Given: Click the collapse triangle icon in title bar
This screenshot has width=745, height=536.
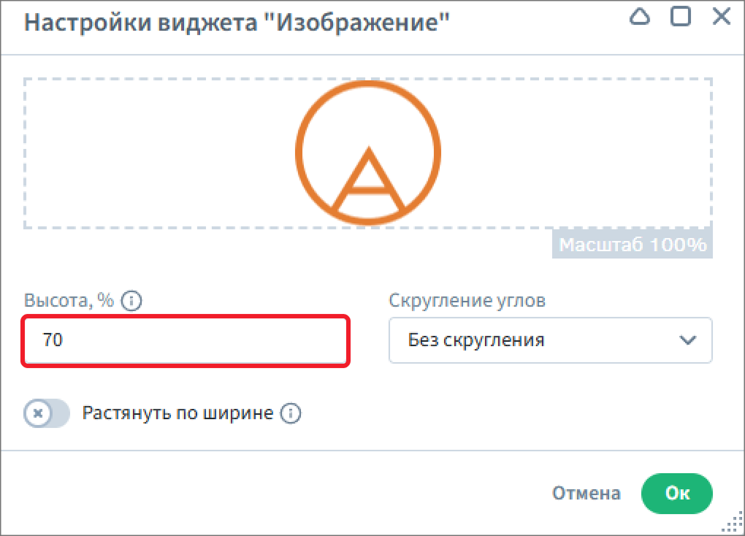Looking at the screenshot, I should (x=640, y=18).
